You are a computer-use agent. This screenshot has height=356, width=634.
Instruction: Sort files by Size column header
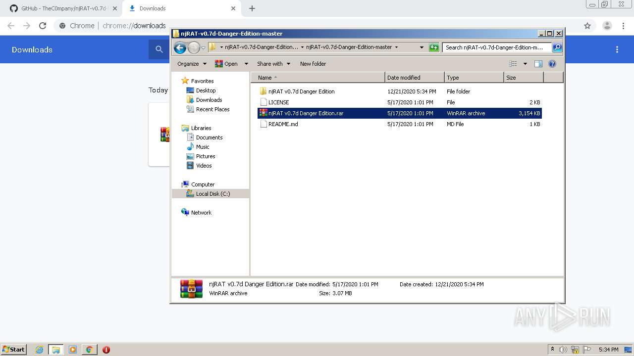524,78
